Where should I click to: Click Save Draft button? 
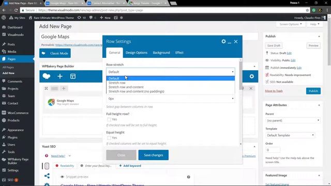[x=274, y=45]
